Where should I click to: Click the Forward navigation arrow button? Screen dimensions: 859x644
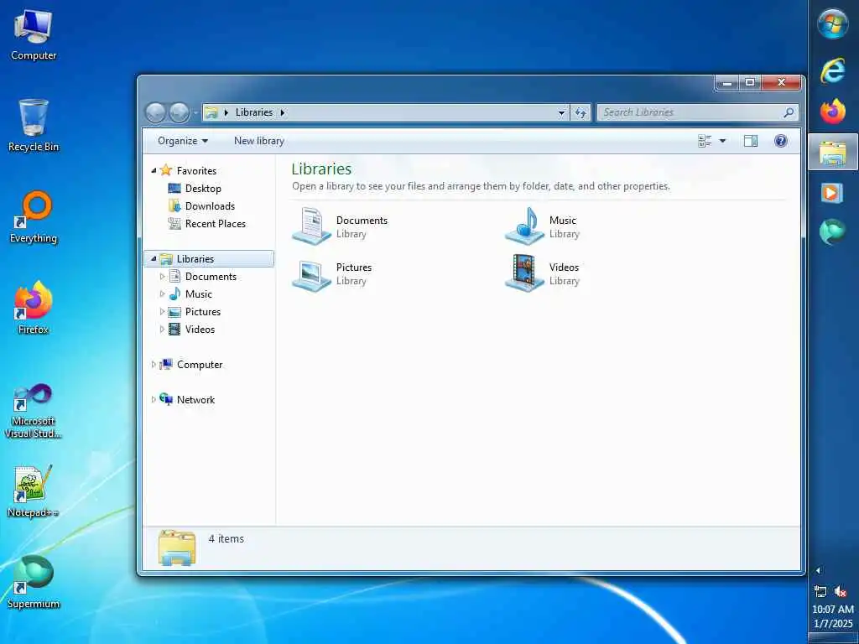click(x=180, y=112)
